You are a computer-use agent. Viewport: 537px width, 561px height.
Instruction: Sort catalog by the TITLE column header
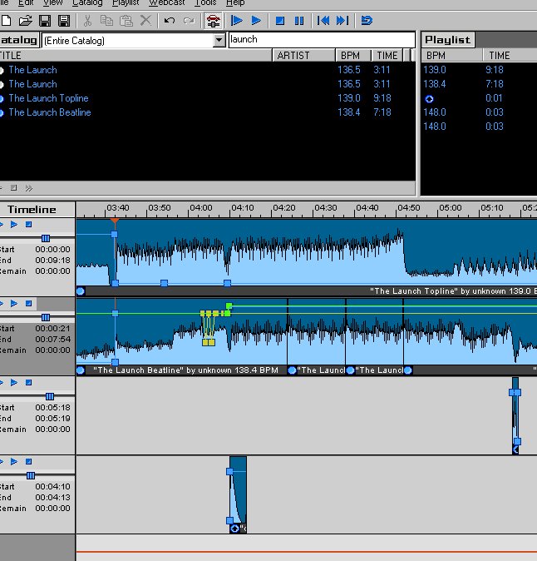click(135, 56)
